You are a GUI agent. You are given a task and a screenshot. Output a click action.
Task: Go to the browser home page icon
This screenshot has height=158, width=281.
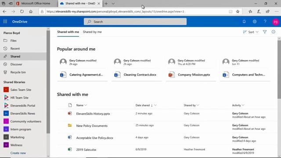point(31,11)
